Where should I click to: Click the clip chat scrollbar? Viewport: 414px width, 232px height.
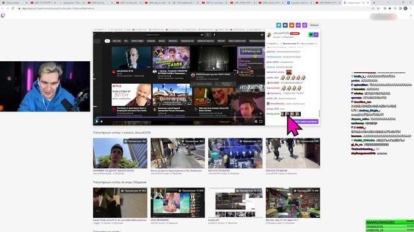tap(319, 113)
